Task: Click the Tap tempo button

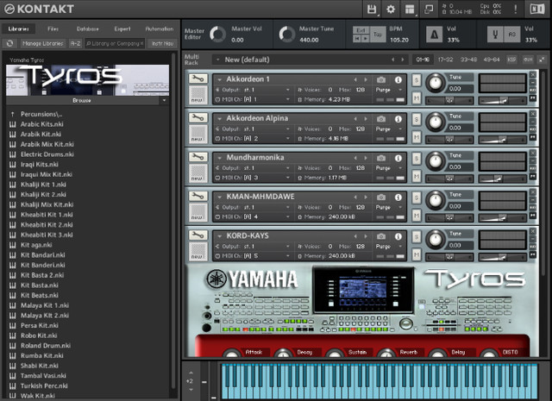Action: pyautogui.click(x=378, y=34)
